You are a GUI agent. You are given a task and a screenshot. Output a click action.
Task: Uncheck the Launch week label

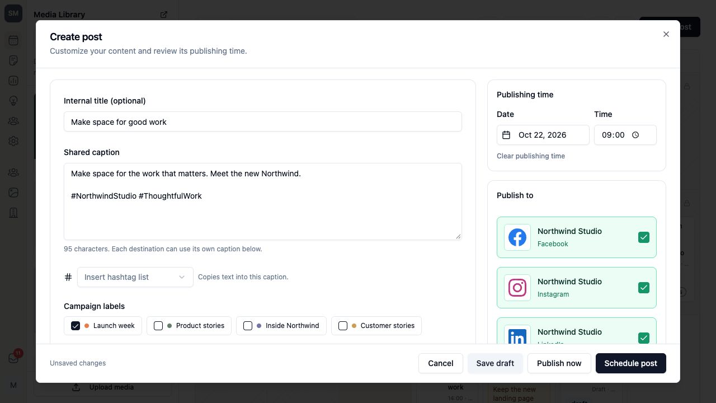pyautogui.click(x=76, y=326)
